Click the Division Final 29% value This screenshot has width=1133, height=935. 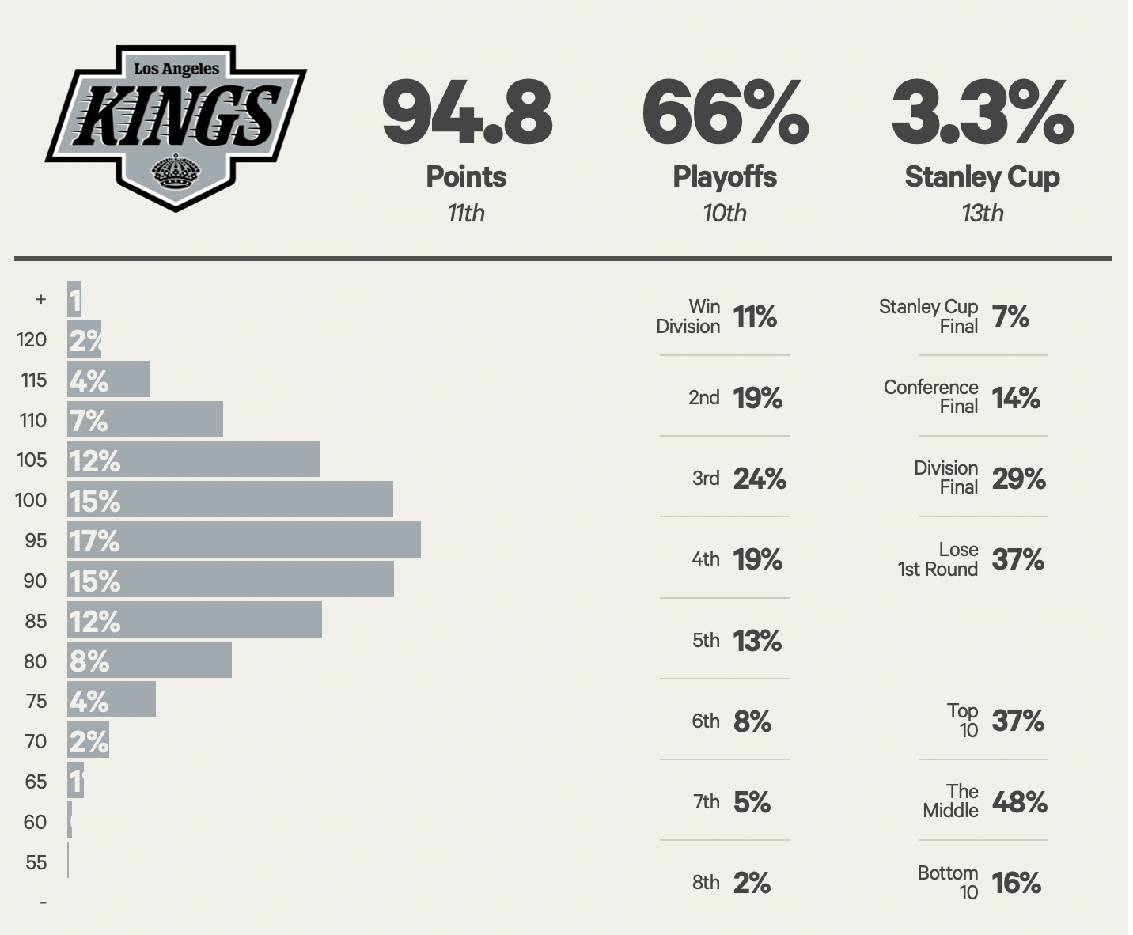pyautogui.click(x=1018, y=479)
